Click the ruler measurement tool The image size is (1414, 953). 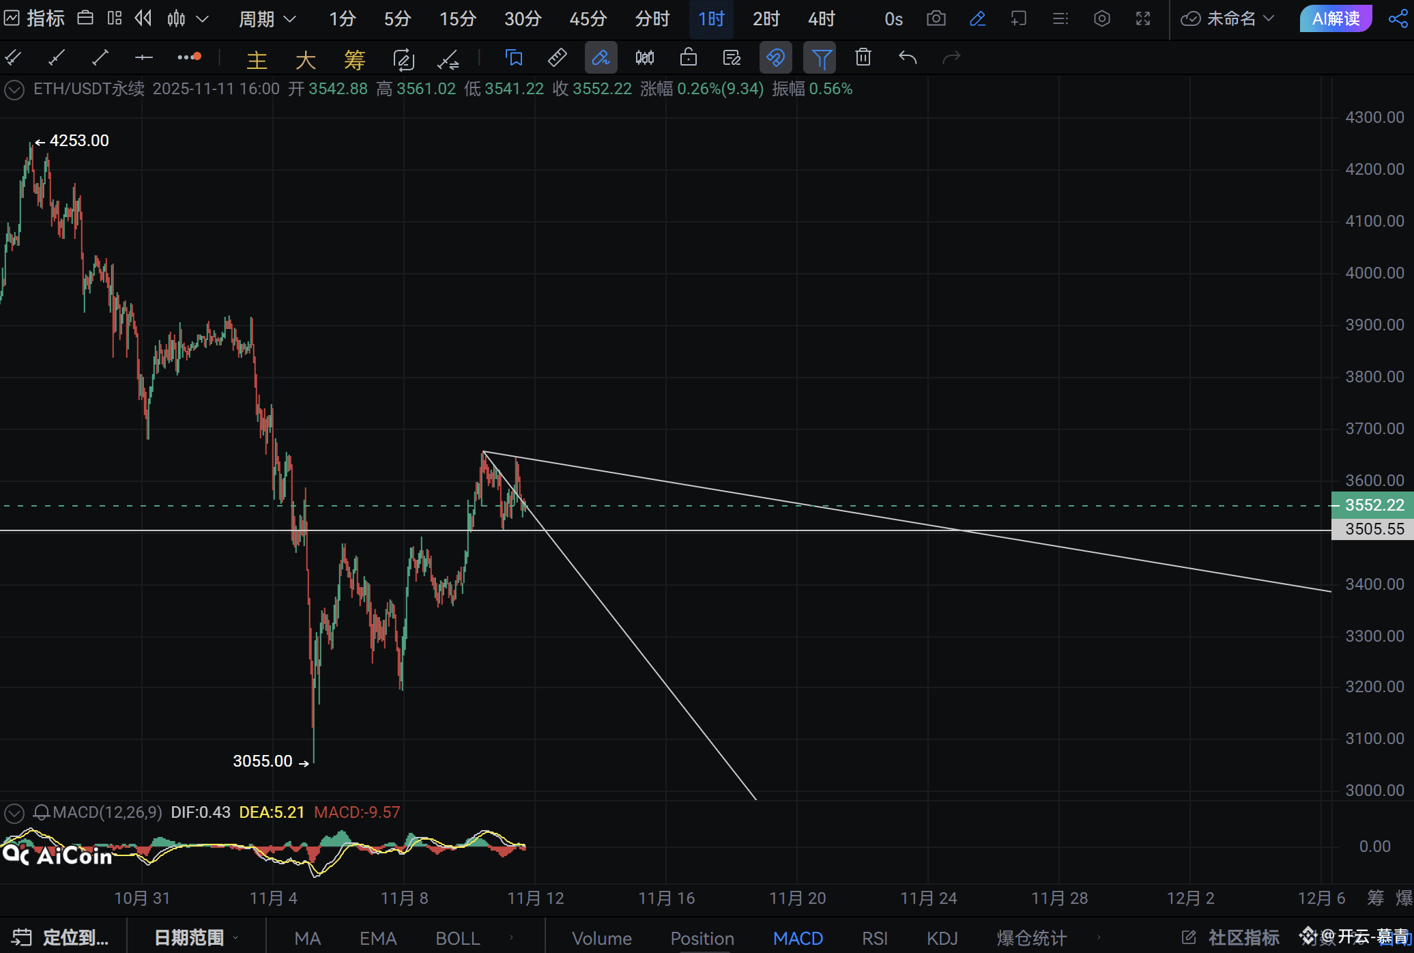coord(557,58)
